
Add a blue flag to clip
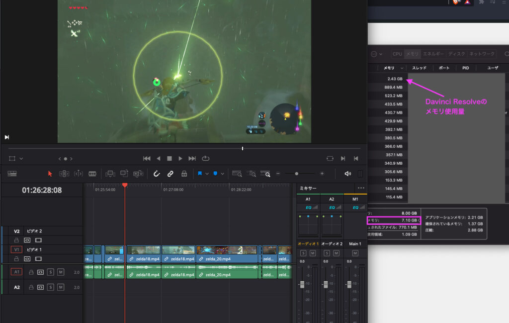pyautogui.click(x=200, y=174)
